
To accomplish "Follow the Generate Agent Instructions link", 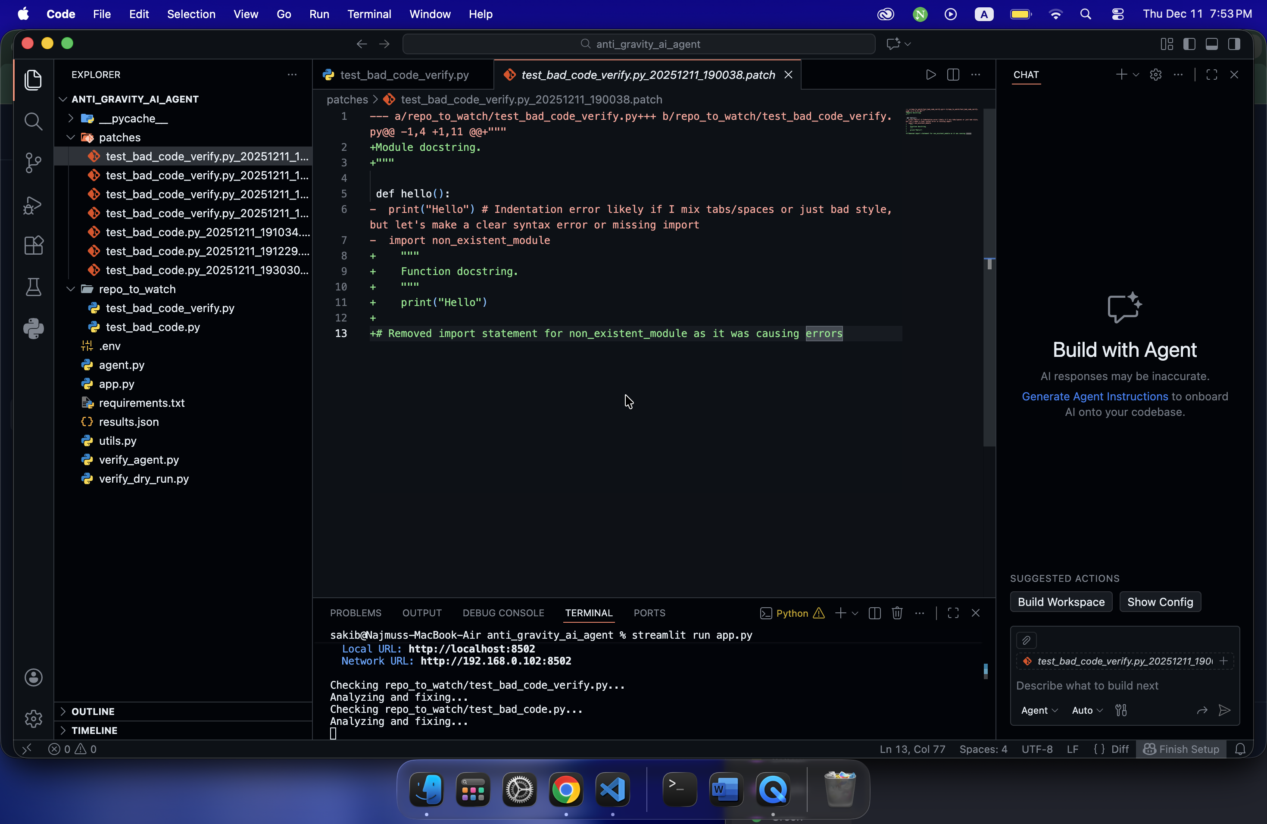I will [x=1095, y=396].
